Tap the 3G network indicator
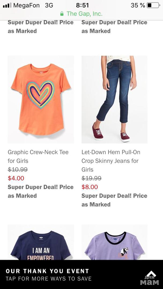 coord(49,5)
